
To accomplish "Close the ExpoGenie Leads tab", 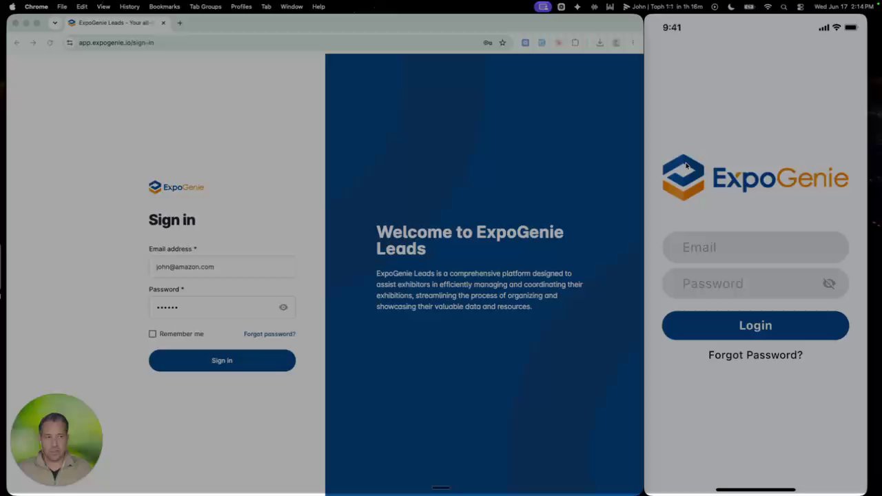I will click(163, 23).
